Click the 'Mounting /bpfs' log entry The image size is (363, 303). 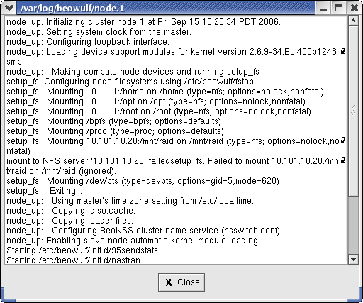pos(113,121)
